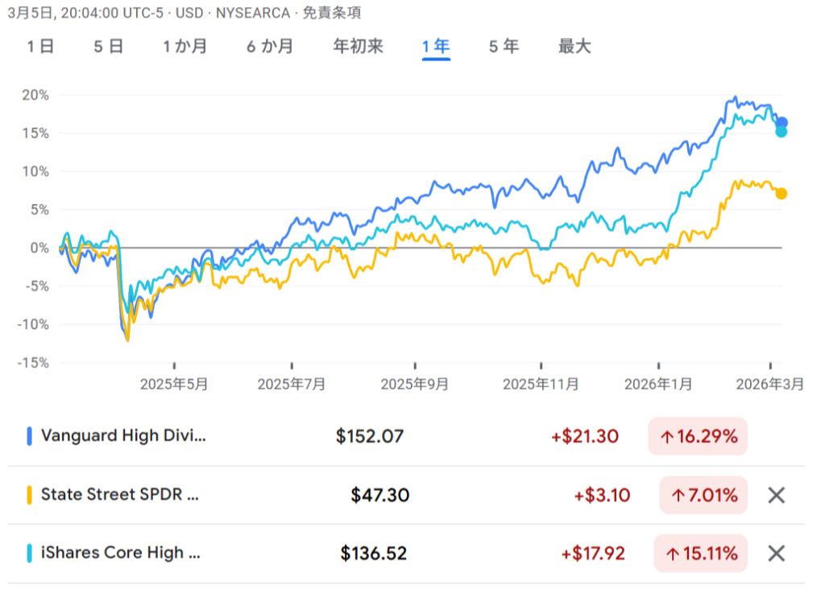Show the 最大 (max) time range
Viewport: 825px width, 591px height.
574,46
